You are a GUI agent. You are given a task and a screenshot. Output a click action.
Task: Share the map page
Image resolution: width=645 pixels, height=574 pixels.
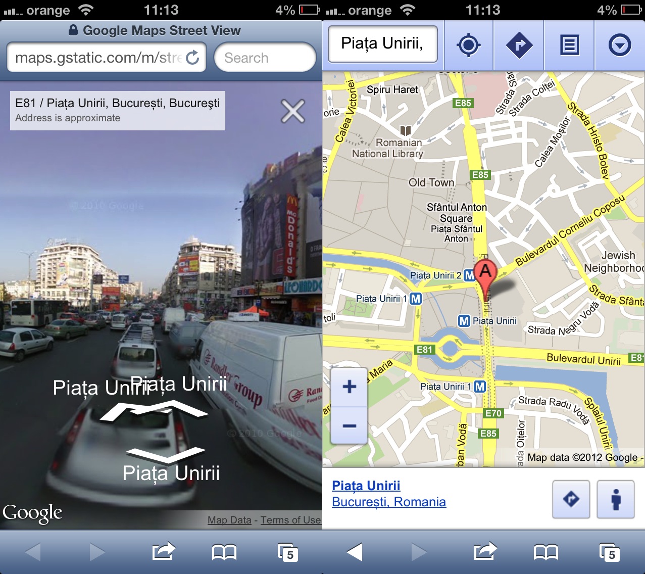point(485,551)
